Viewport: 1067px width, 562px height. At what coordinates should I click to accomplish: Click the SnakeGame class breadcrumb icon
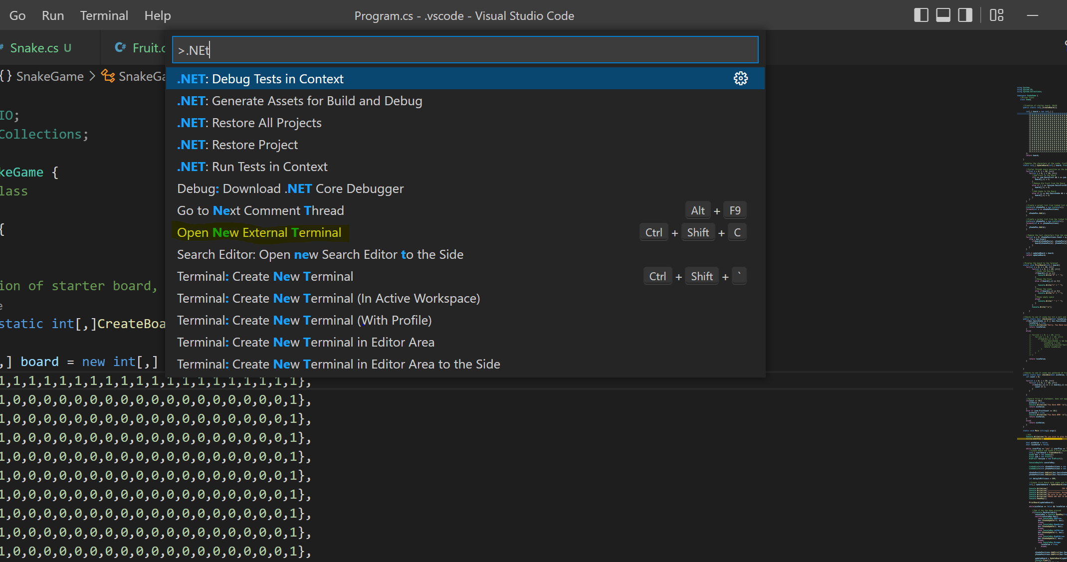(x=108, y=76)
